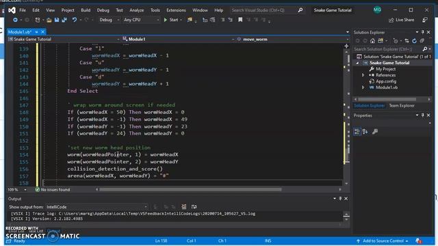Screen dimensions: 438x246
Task: Click the Solution Explorer Home icon
Action: pyautogui.click(x=372, y=41)
